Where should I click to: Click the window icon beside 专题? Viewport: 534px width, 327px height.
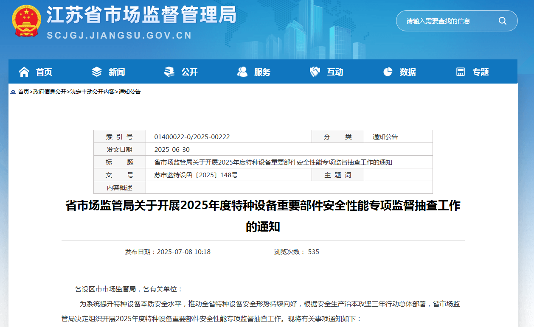pyautogui.click(x=461, y=72)
